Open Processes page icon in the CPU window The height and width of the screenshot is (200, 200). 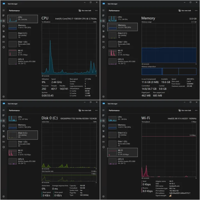pos(4,16)
